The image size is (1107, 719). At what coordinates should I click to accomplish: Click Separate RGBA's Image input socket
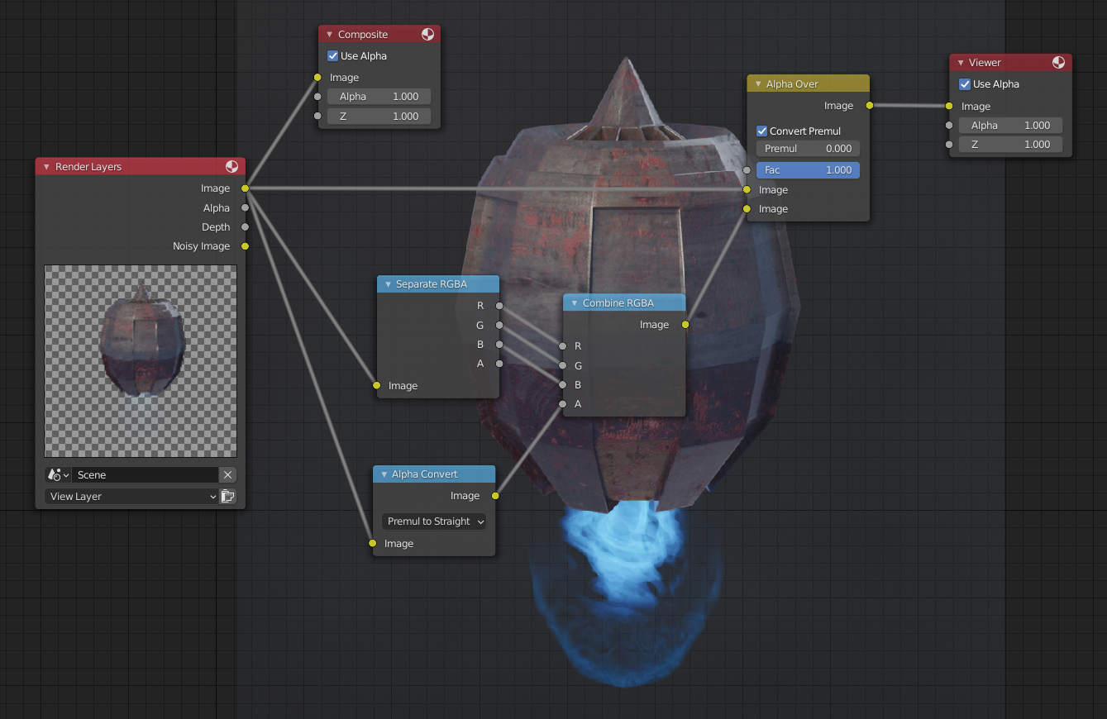[x=377, y=386]
